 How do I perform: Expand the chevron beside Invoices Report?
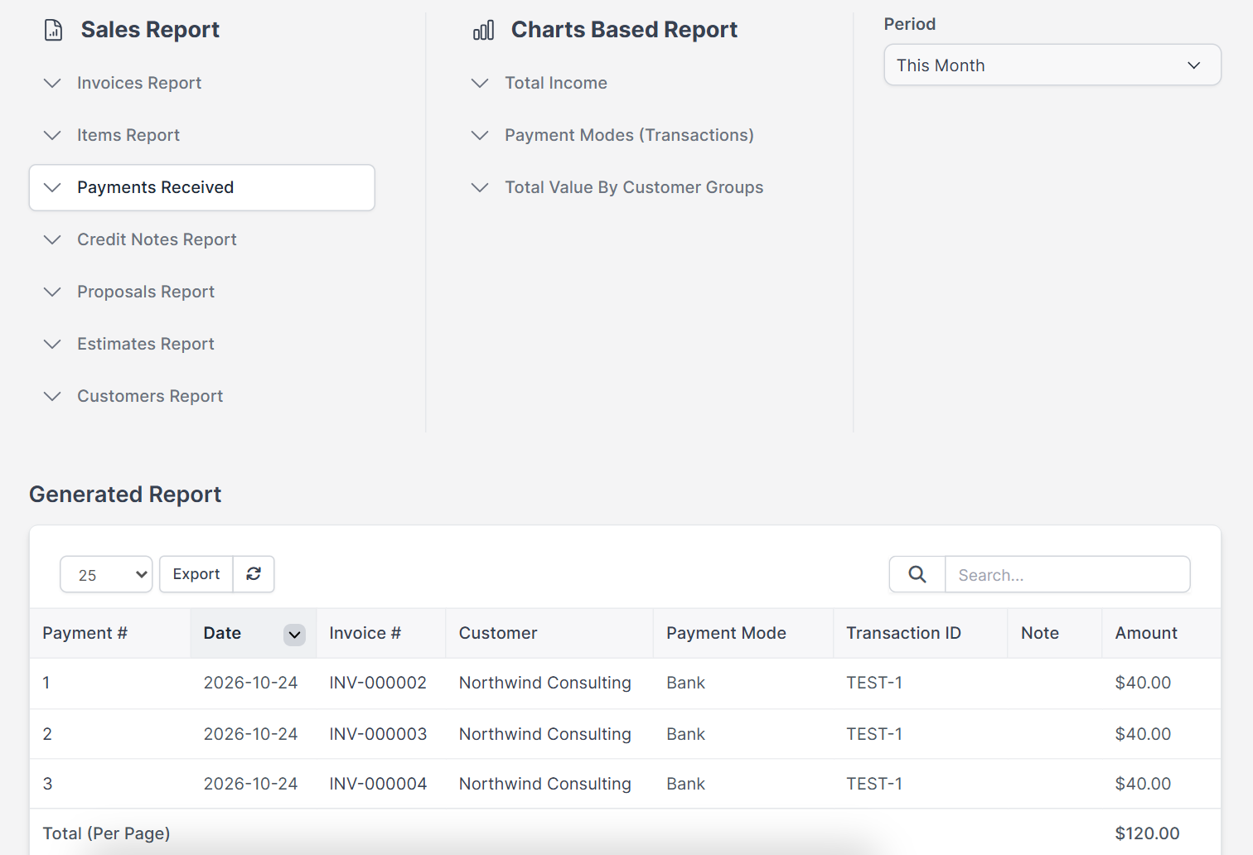point(52,83)
